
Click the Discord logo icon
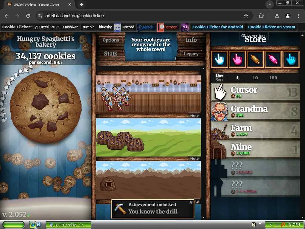(117, 27)
